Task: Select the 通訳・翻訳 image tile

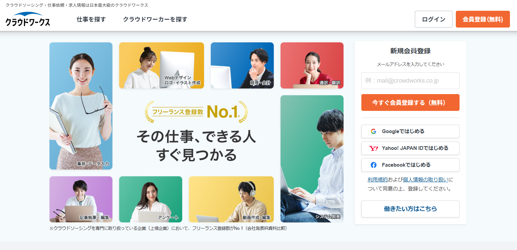Action: tap(312, 66)
